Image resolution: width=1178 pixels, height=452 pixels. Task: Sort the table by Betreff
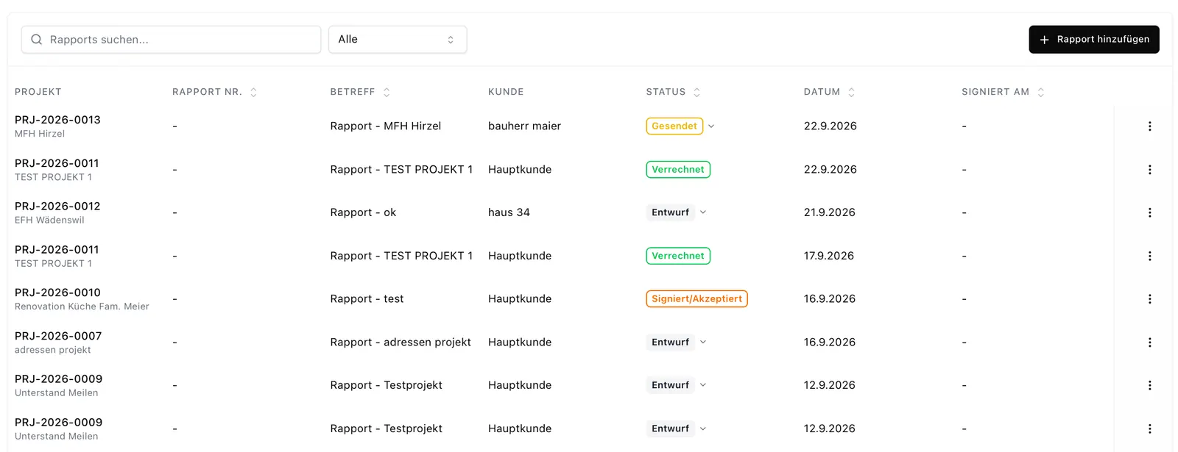tap(387, 92)
